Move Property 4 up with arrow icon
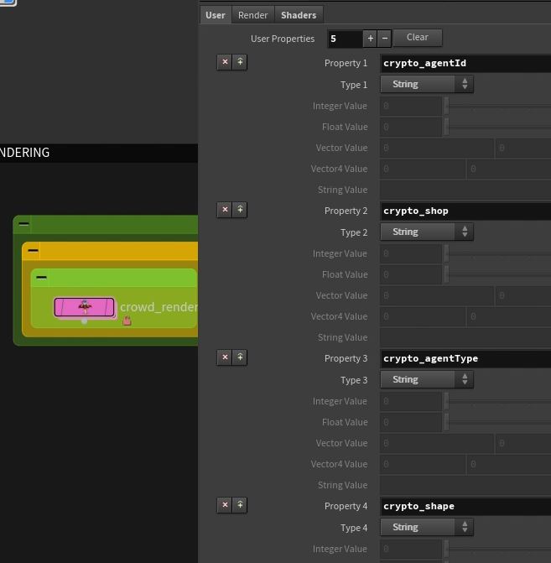 (240, 505)
